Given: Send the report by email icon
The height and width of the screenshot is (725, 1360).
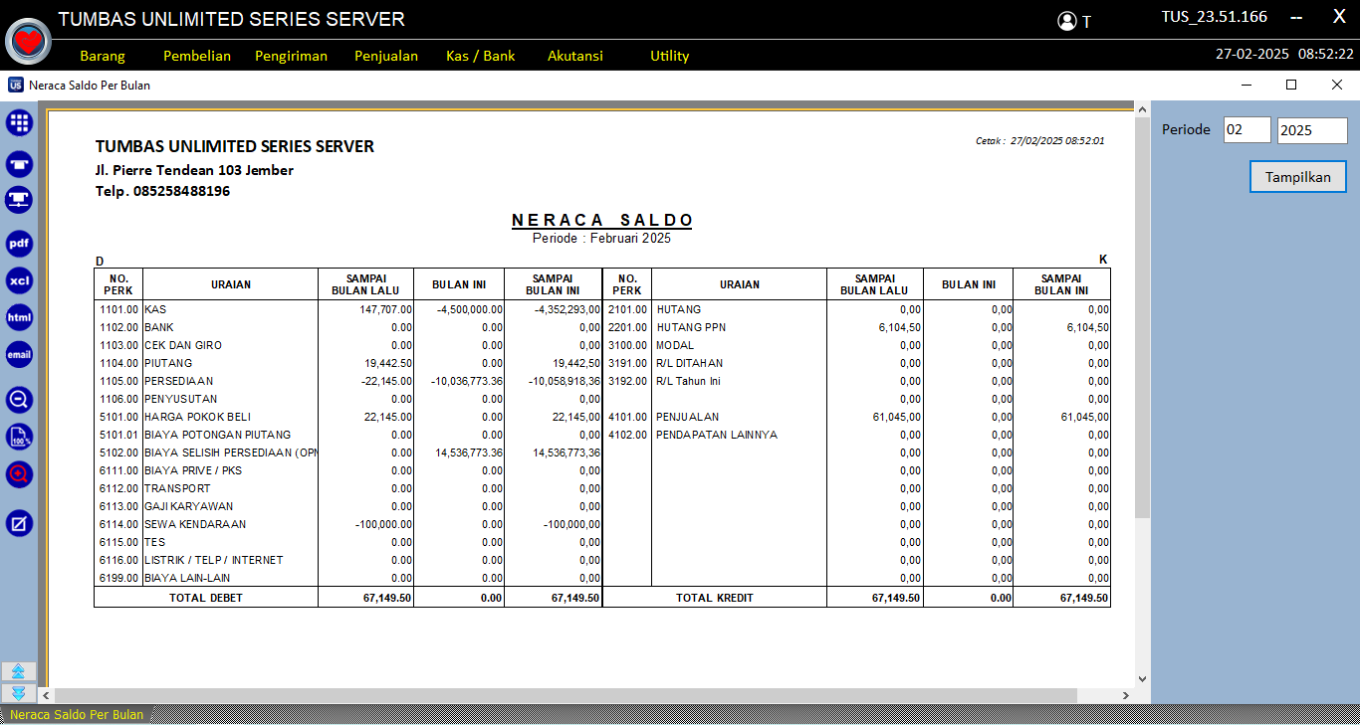Looking at the screenshot, I should (19, 354).
